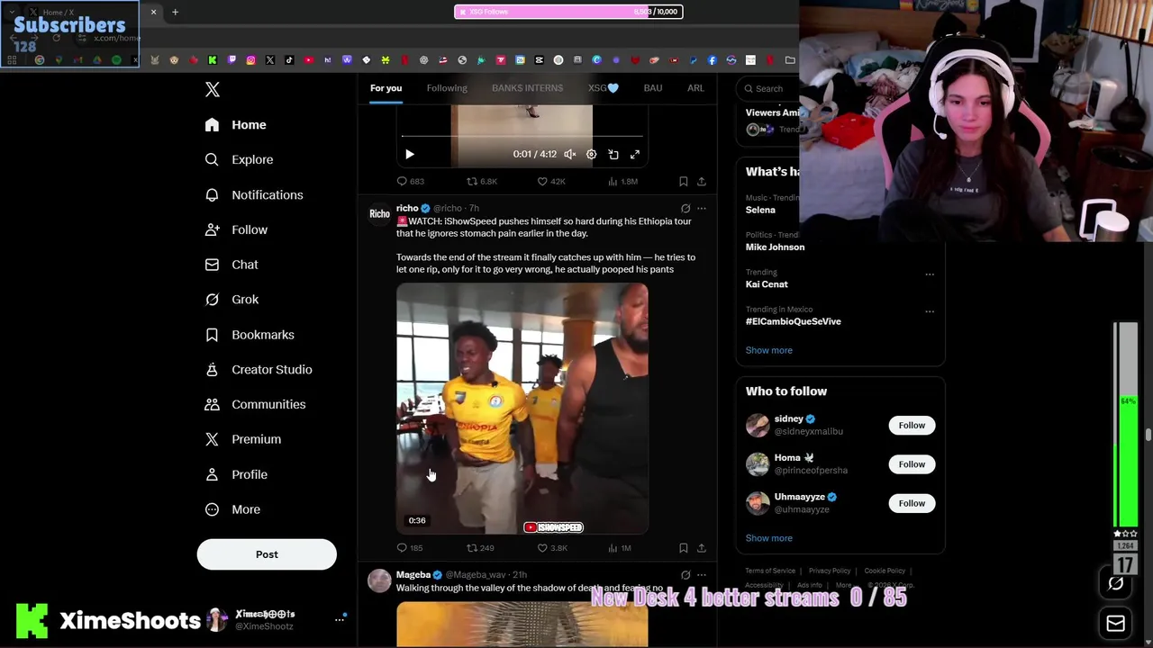
Task: Go to Profile page
Action: point(236,474)
